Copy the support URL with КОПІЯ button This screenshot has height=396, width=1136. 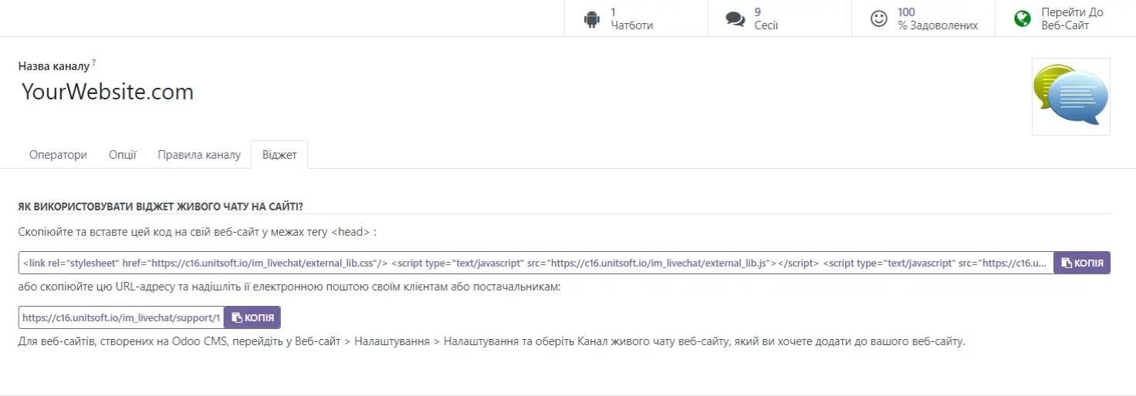point(252,317)
